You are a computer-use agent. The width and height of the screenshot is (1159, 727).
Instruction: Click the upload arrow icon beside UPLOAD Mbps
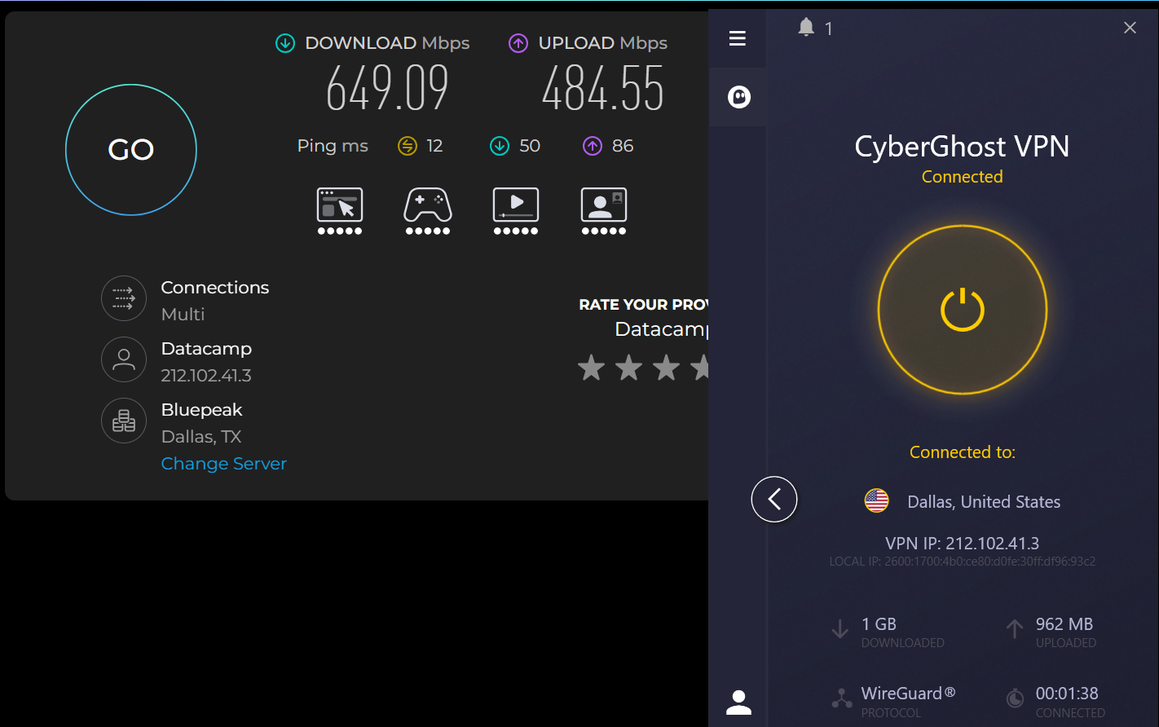click(518, 43)
